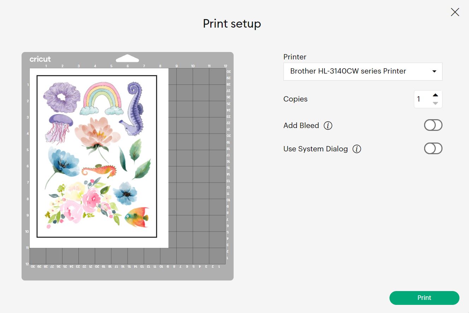Increase the number of copies
The width and height of the screenshot is (469, 313).
pyautogui.click(x=435, y=95)
